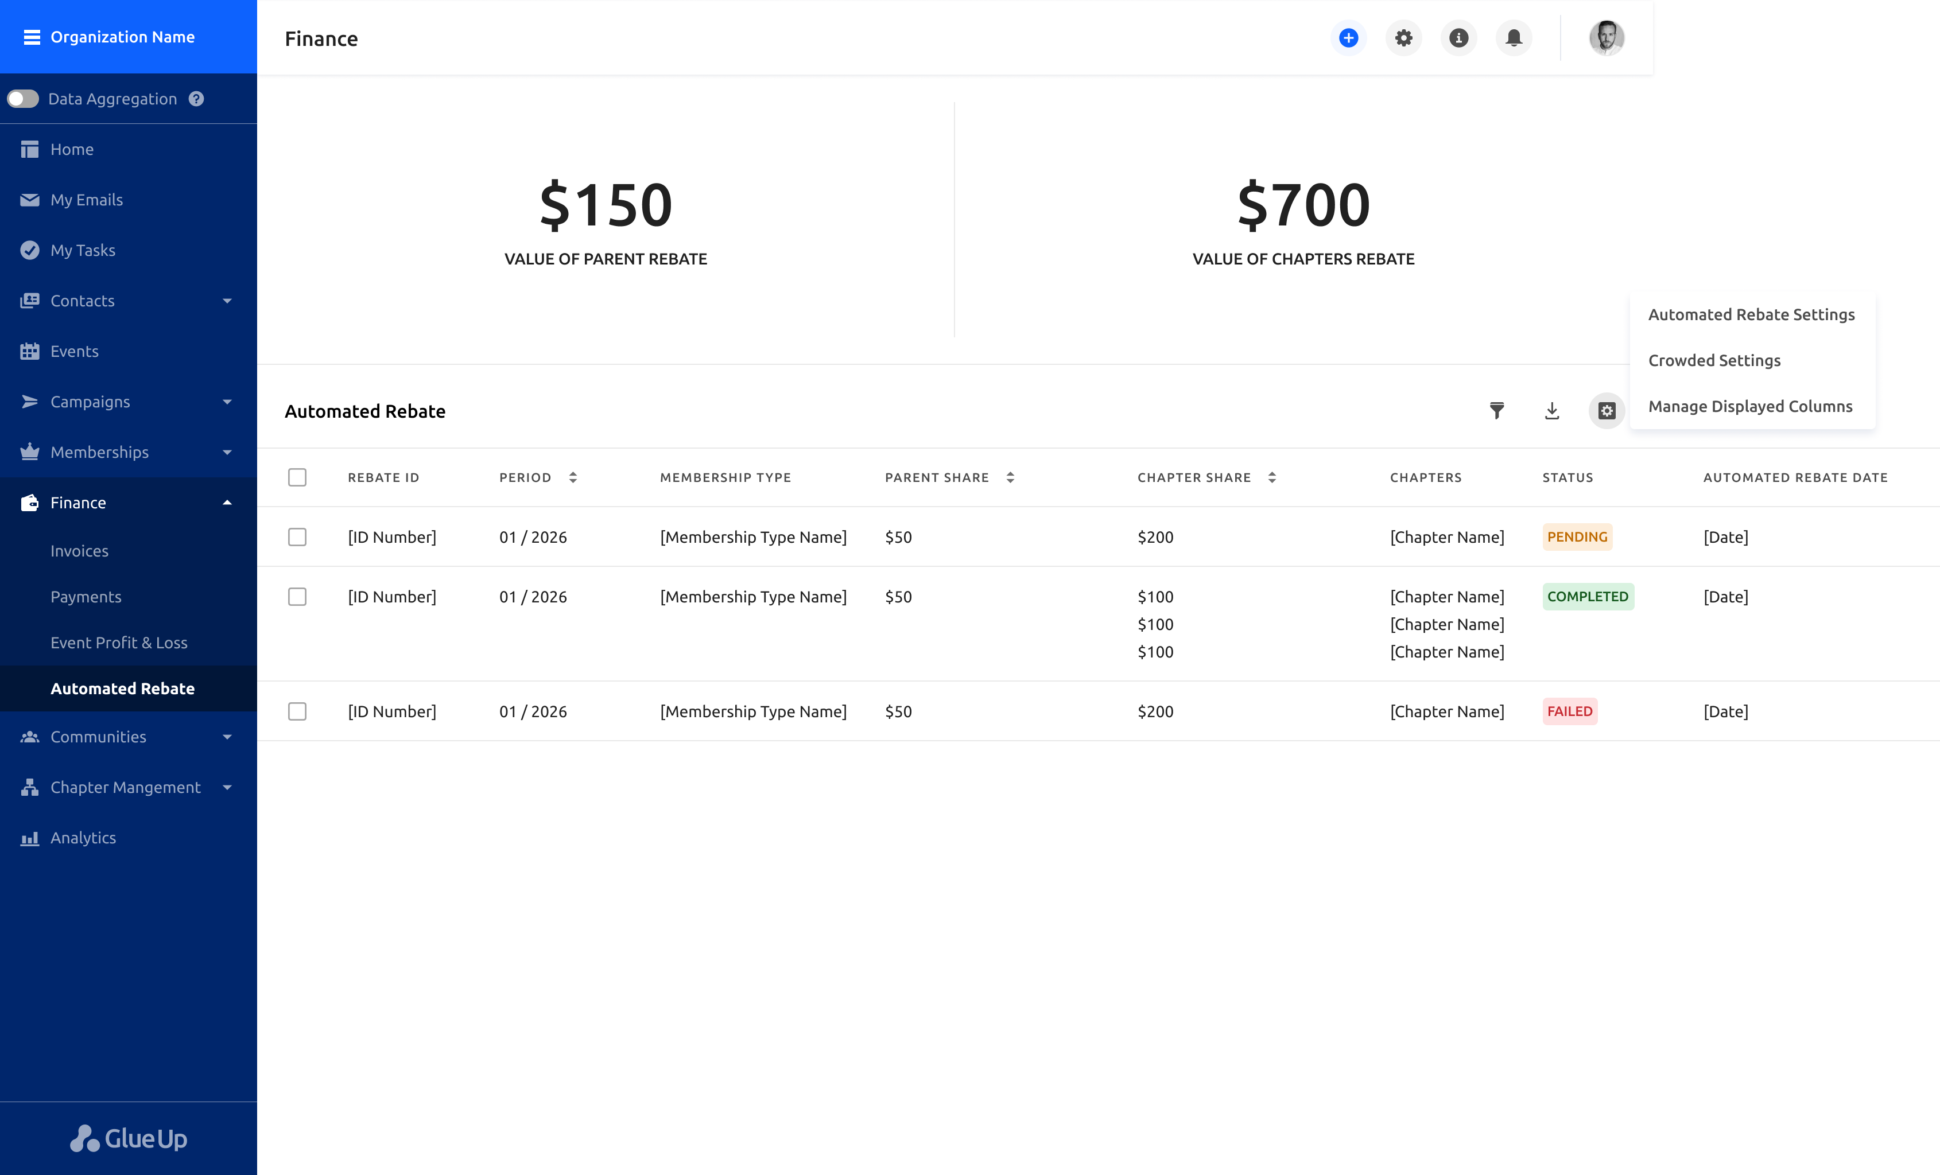Click the Rebate ID column header
Screen dimensions: 1940x1175
(x=383, y=477)
